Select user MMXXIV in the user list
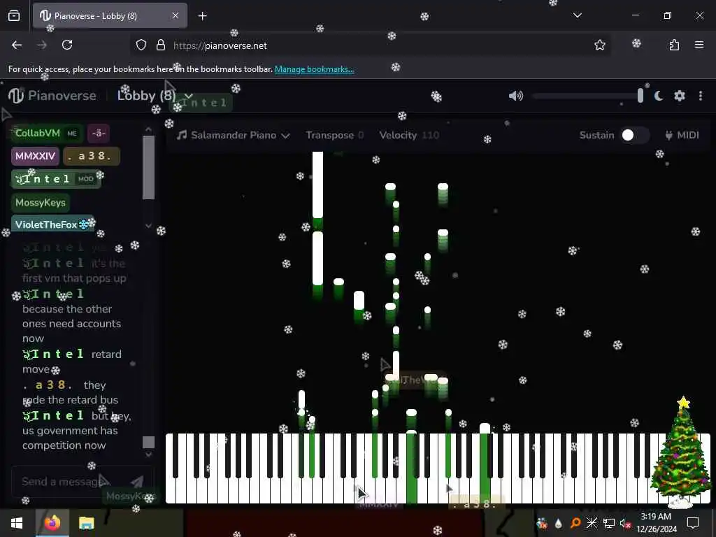Viewport: 716px width, 537px height. pos(35,156)
